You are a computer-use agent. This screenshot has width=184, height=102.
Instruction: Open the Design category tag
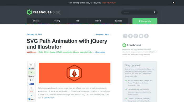click(53, 52)
